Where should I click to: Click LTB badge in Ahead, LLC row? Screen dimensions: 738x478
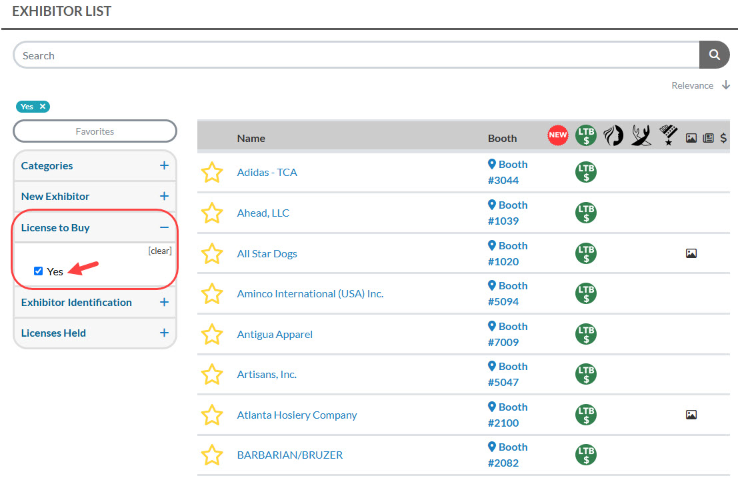586,213
